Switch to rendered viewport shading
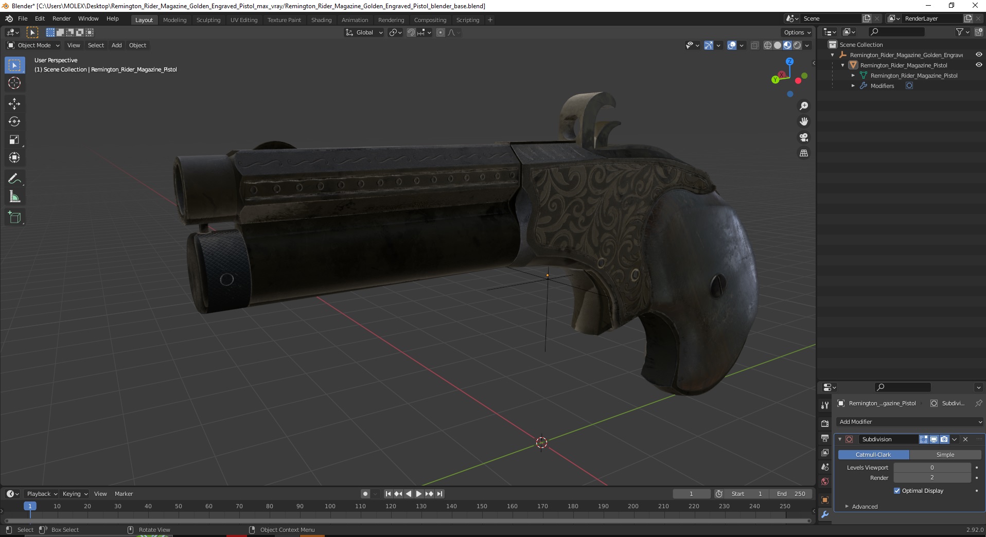This screenshot has height=537, width=986. [797, 45]
